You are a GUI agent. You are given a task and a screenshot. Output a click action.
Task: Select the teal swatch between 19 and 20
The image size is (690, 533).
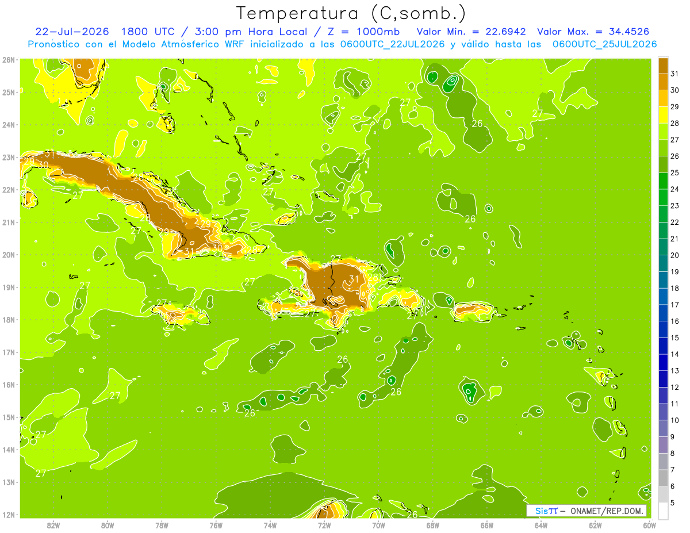[x=663, y=263]
